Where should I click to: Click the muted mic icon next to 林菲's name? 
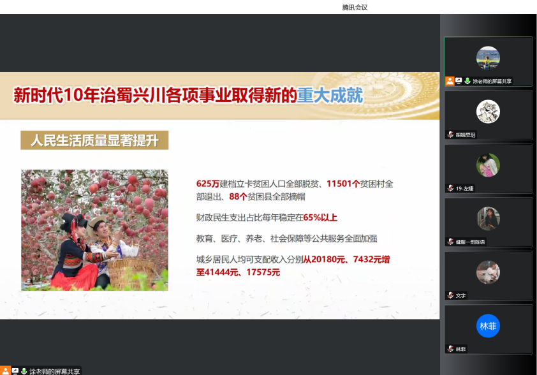click(x=450, y=349)
